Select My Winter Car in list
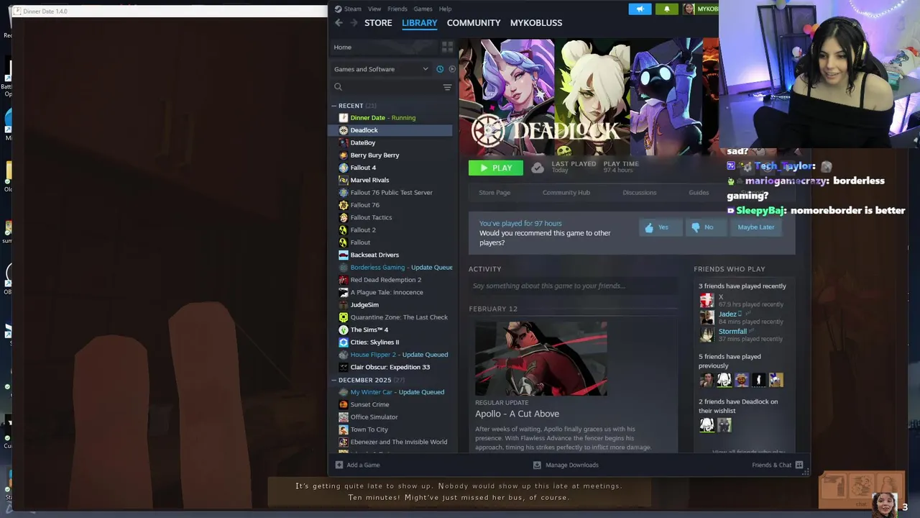 (x=392, y=392)
